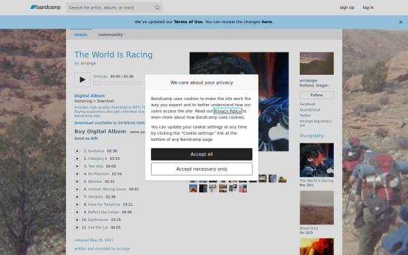Click Buy Digital Album
408x255 pixels.
point(100,131)
